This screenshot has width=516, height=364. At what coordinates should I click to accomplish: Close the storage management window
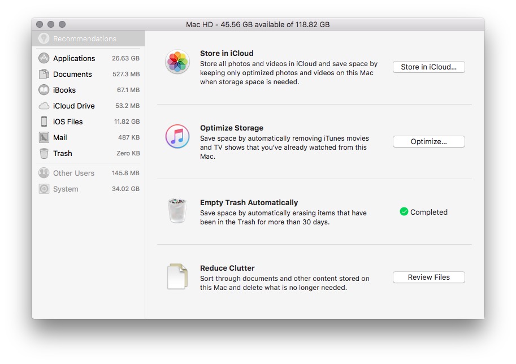40,24
